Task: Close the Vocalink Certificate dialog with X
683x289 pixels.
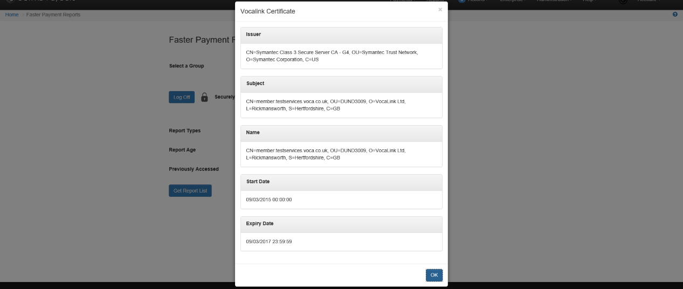Action: click(x=440, y=10)
